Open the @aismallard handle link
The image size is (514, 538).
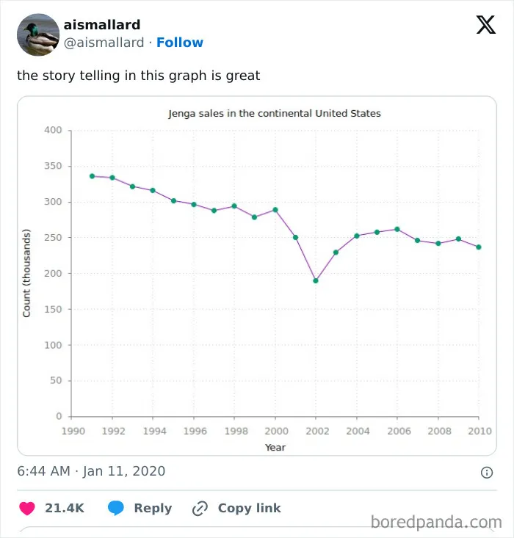pos(104,43)
